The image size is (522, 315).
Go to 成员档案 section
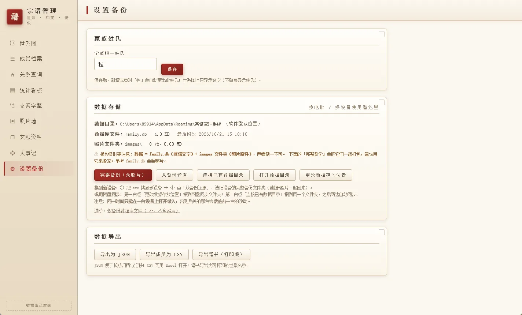[39, 59]
